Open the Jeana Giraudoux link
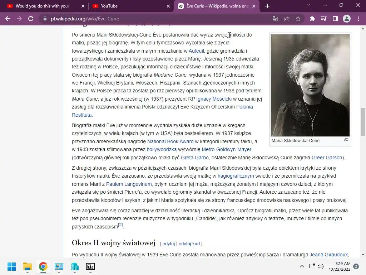366x275 pixels. pos(329,255)
